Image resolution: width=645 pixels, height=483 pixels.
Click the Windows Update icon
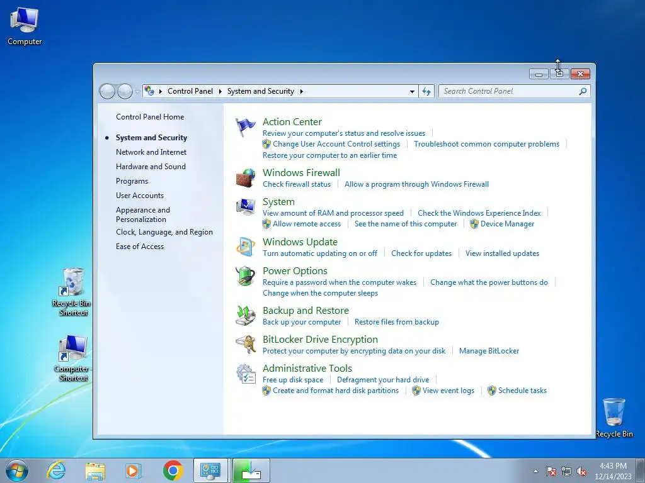pos(246,247)
